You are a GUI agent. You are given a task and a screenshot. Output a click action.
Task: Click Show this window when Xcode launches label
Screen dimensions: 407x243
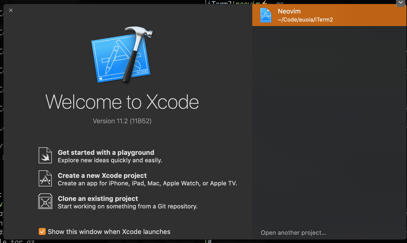(x=109, y=232)
